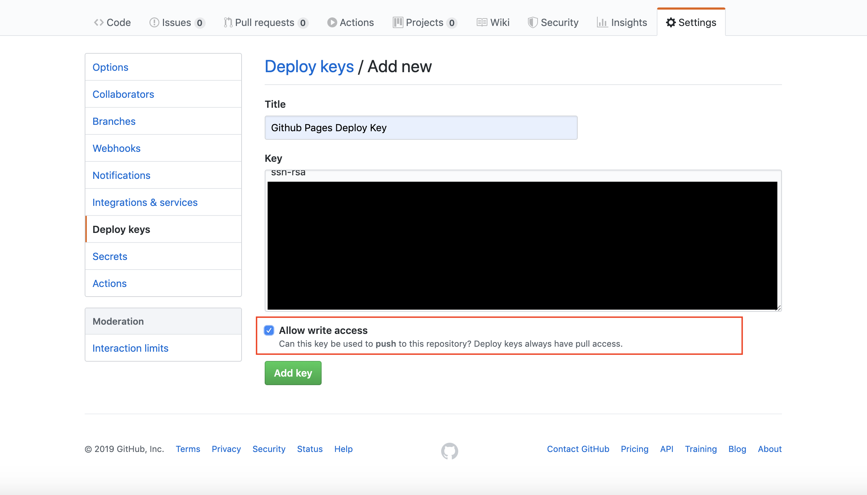Open the API footer link
Image resolution: width=867 pixels, height=495 pixels.
667,449
